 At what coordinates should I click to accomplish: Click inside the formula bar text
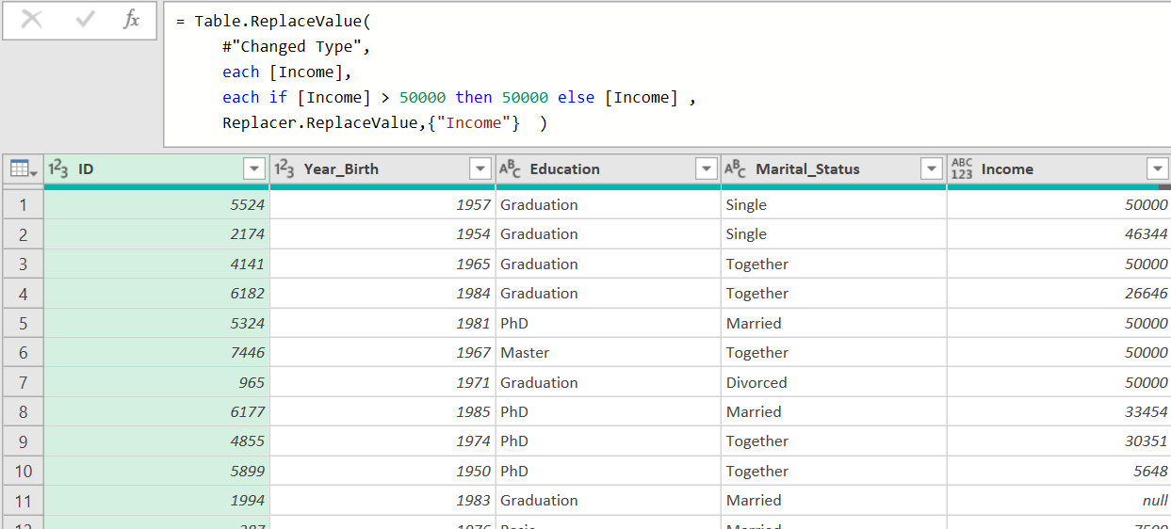(667, 73)
